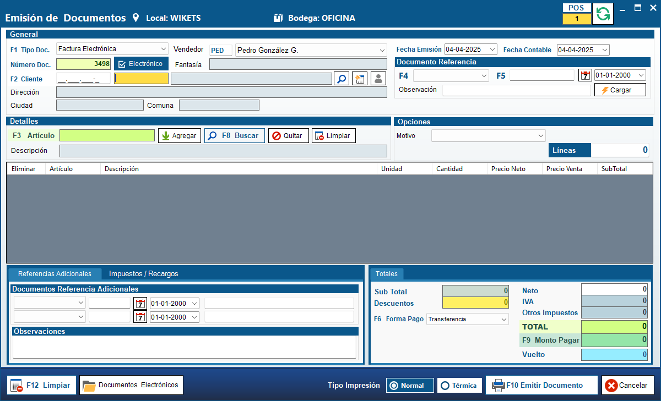Click the person silhouette client icon

click(378, 79)
